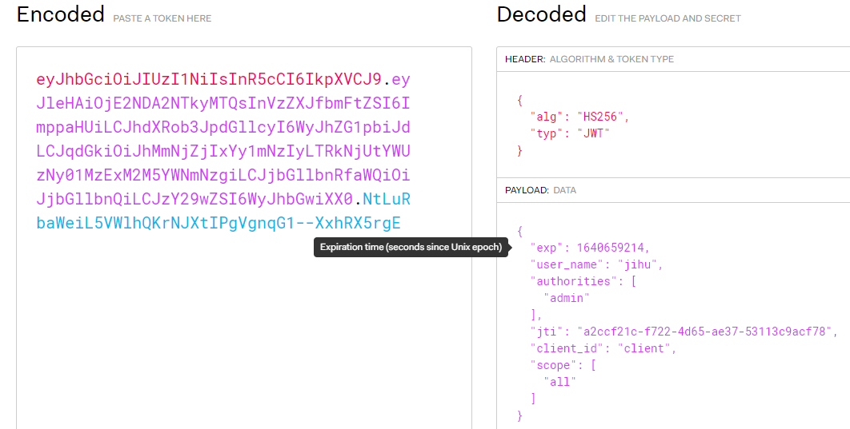Click the 'Decoded' heading
This screenshot has width=850, height=429.
click(x=541, y=14)
